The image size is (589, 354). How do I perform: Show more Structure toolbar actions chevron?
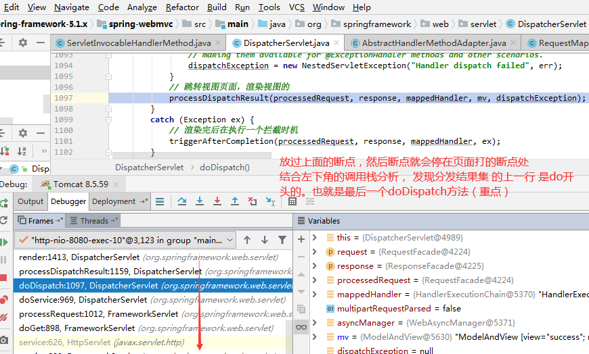coord(44,151)
